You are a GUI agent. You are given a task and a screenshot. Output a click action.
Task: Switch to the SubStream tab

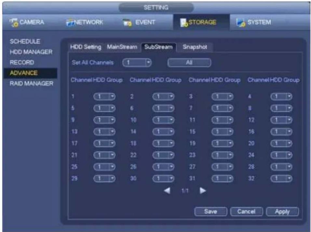[159, 47]
